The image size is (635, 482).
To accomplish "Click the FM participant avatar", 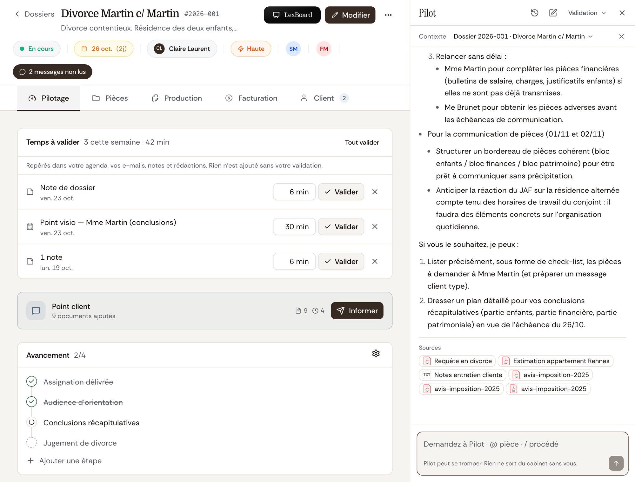I will click(x=324, y=49).
